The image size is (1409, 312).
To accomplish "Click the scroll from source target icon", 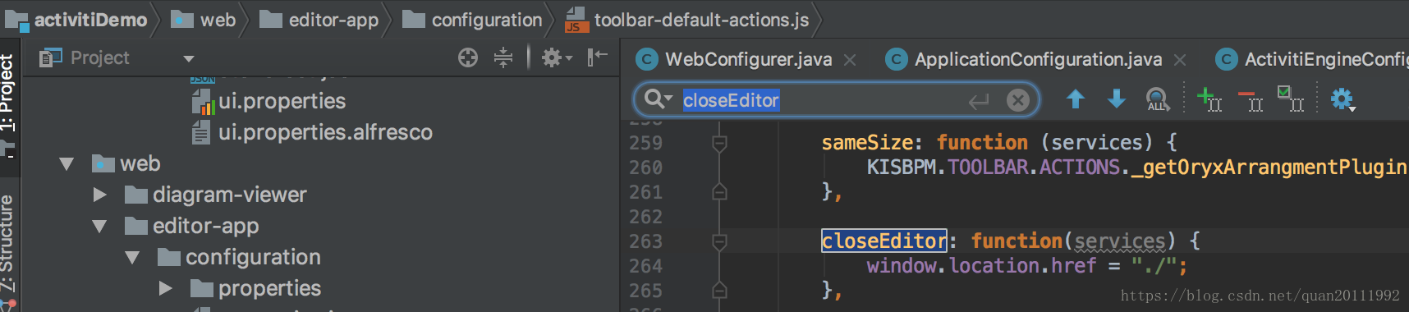I will click(x=468, y=57).
